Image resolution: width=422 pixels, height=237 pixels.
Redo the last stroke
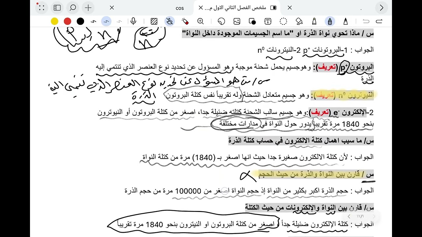(x=379, y=21)
